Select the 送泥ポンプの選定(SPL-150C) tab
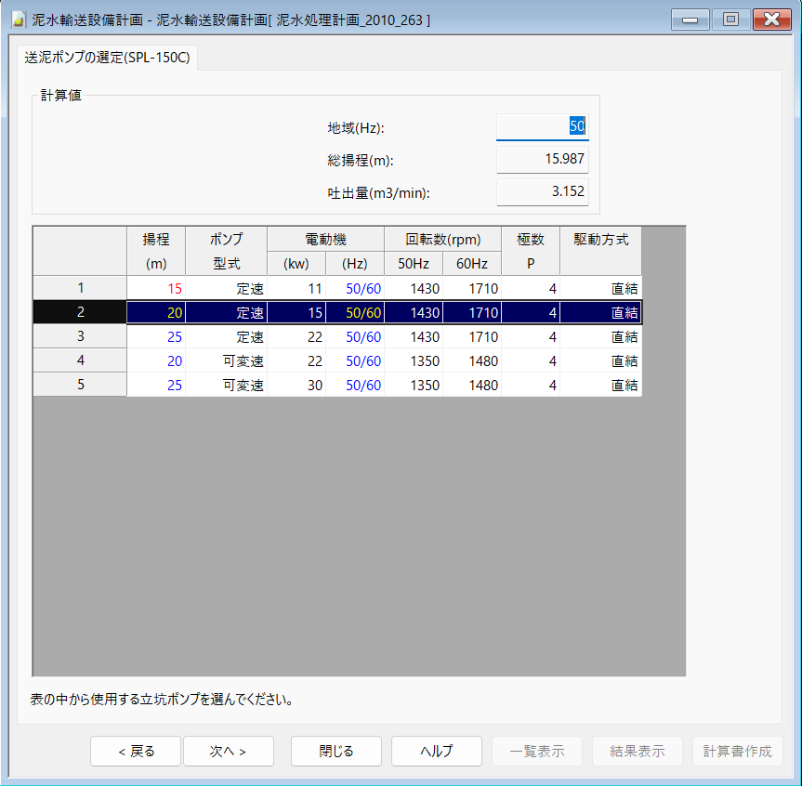 [x=107, y=58]
